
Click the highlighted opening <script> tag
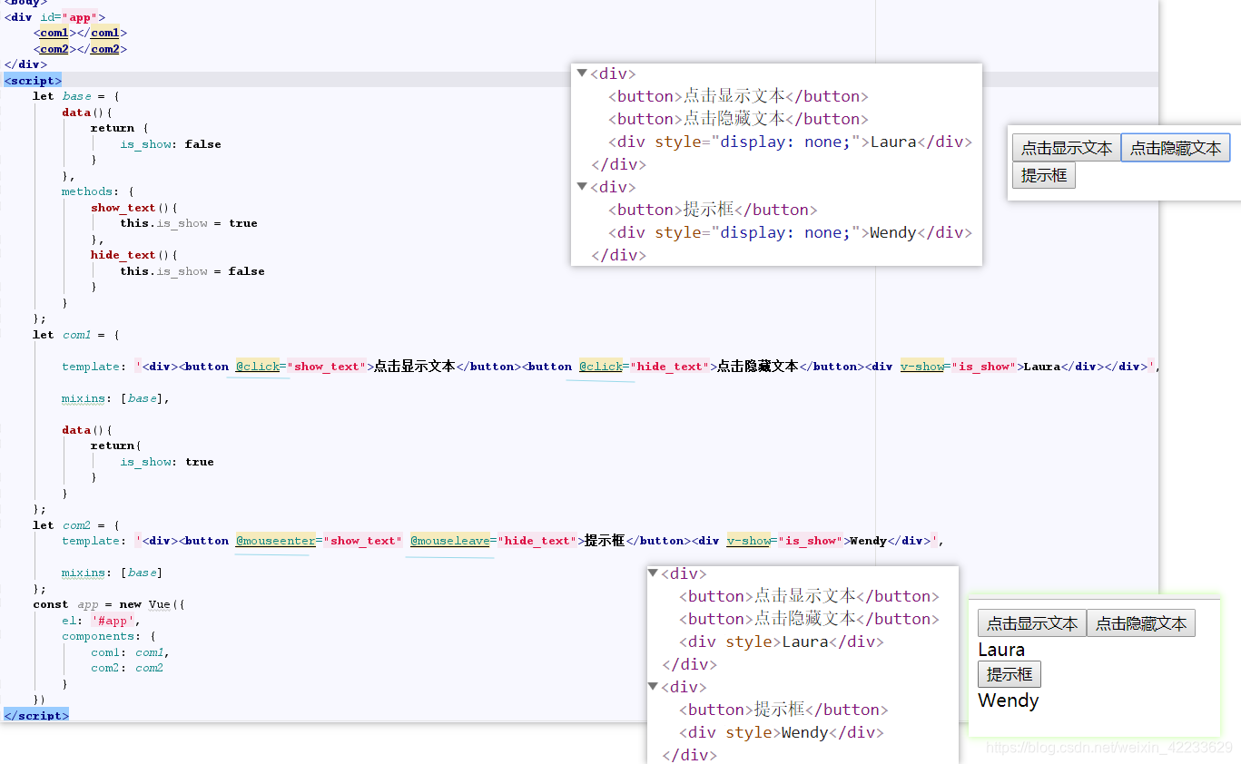click(x=33, y=81)
